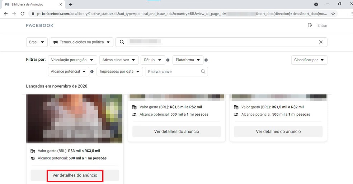353x184 pixels.
Task: Bookmark this page with the star icon
Action: tap(333, 14)
